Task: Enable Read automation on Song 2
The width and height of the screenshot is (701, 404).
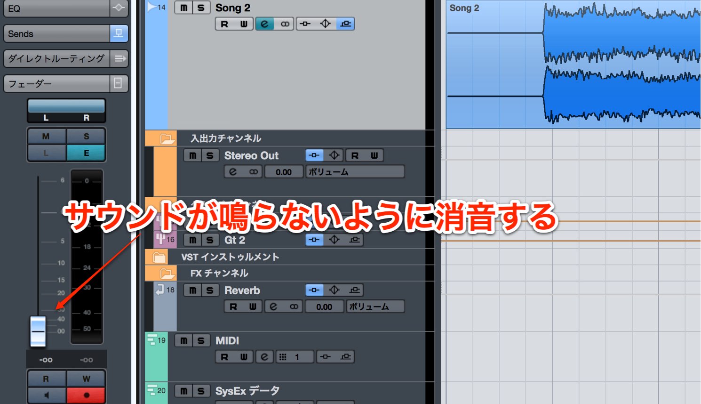Action: 224,24
